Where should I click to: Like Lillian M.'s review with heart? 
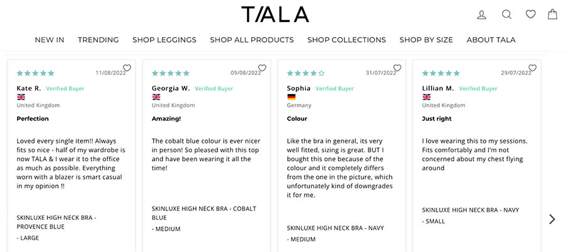pos(532,68)
